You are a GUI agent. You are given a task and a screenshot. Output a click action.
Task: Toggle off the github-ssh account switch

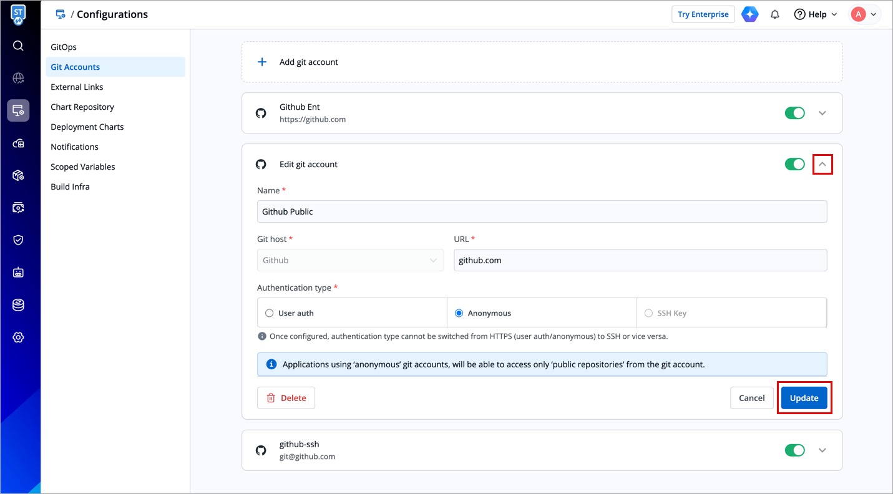click(794, 450)
